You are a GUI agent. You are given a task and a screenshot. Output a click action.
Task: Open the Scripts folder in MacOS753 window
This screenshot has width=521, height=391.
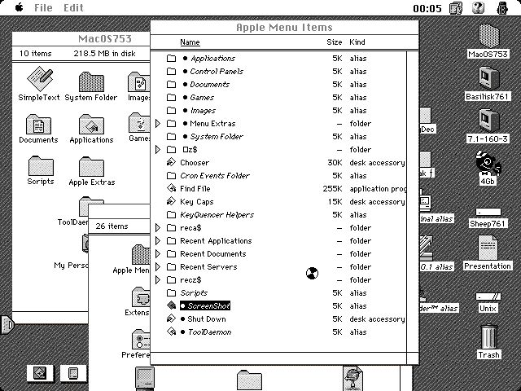click(40, 168)
